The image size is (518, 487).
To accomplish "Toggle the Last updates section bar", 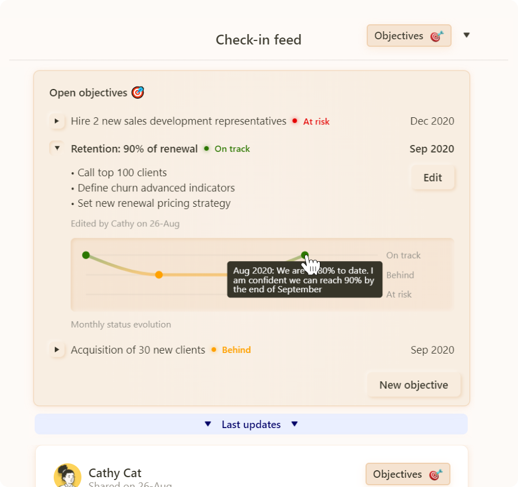I will (251, 425).
